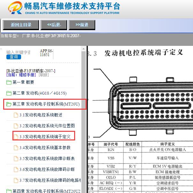This screenshot has width=193, height=193.
Task: Click the 氧传感器低信号 cell
Action: (x=167, y=177)
